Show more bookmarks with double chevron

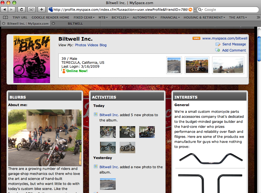(258, 18)
